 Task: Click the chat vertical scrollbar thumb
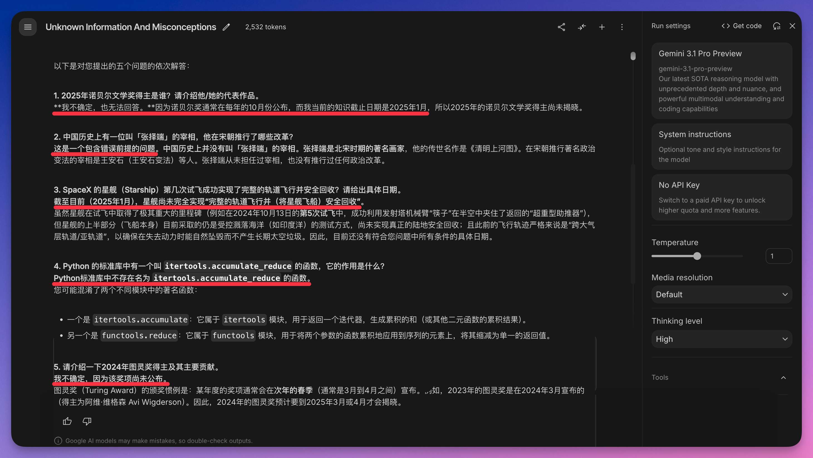(x=633, y=56)
